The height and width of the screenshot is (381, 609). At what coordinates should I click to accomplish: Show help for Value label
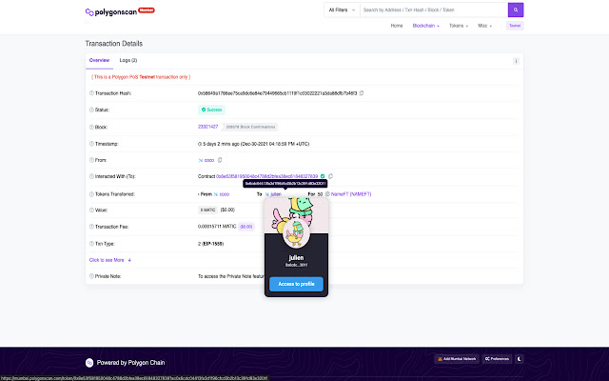(x=91, y=210)
